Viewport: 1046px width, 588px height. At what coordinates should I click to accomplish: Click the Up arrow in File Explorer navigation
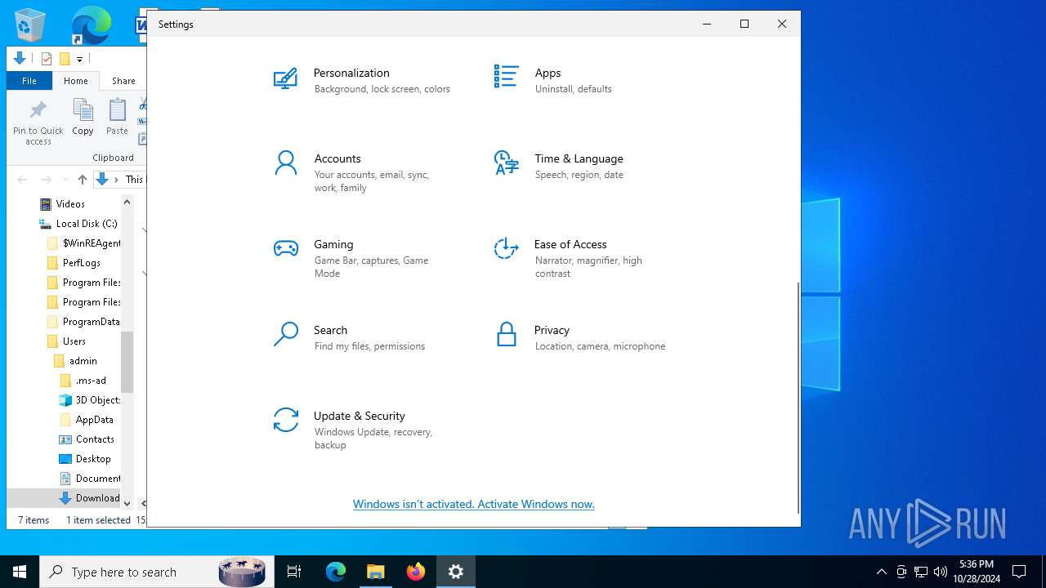[82, 179]
